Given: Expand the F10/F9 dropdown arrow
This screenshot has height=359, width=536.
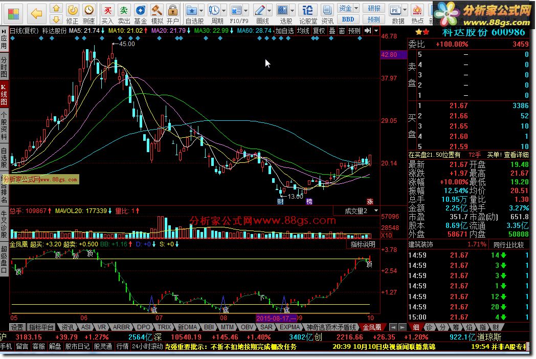Looking at the screenshot, I should 246,10.
